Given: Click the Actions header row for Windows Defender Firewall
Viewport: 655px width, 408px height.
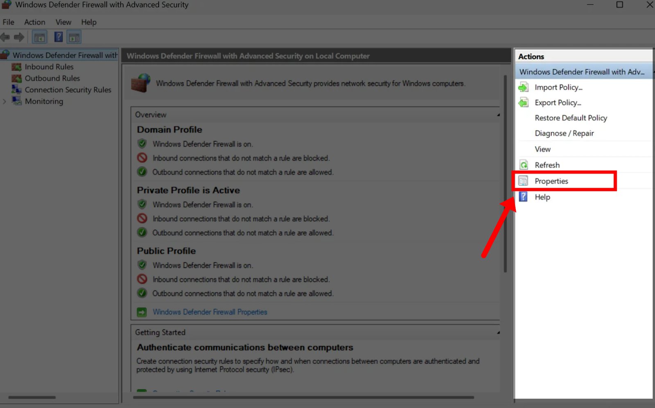Looking at the screenshot, I should (x=583, y=72).
